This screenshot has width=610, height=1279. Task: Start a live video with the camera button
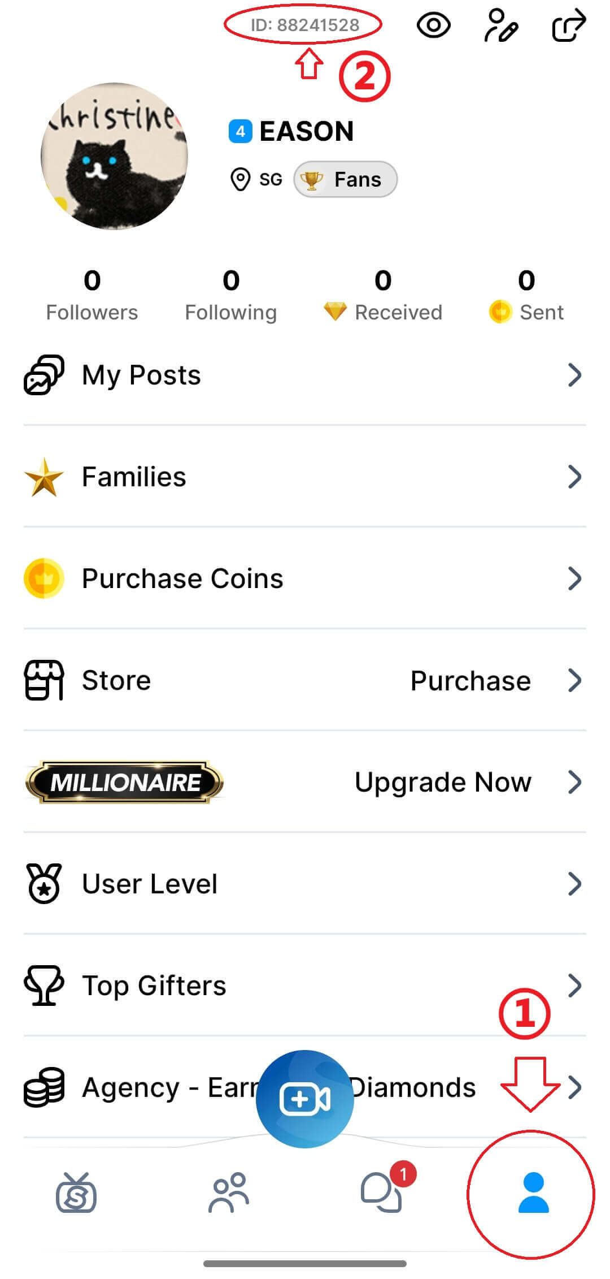(x=305, y=1099)
